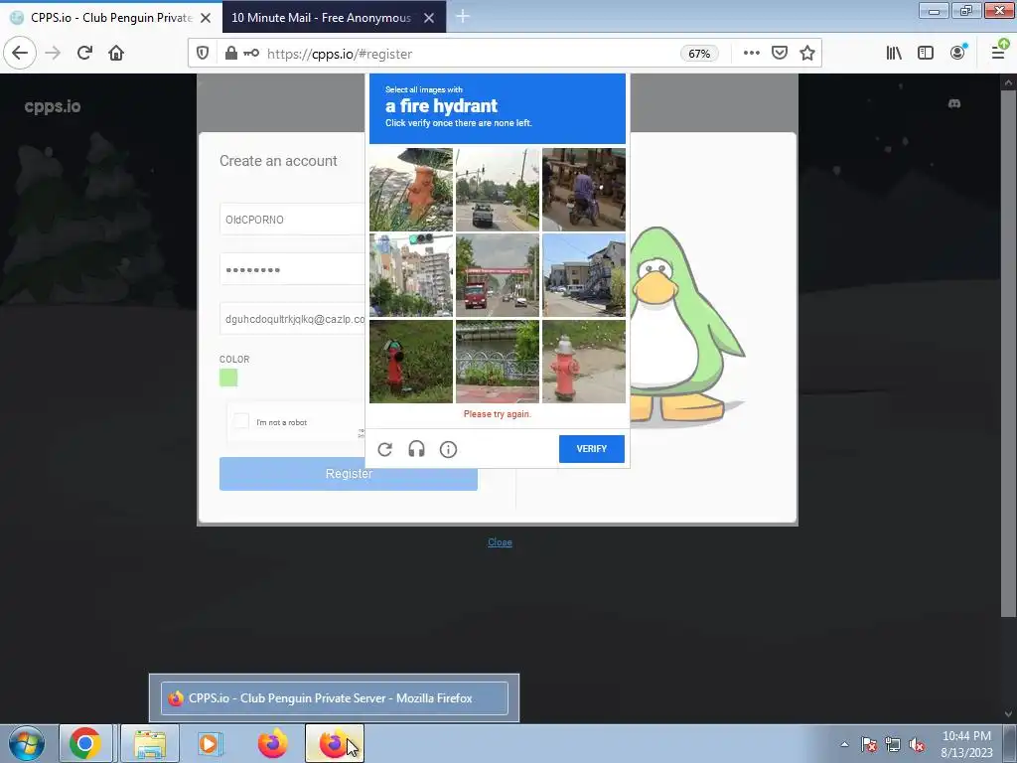1017x763 pixels.
Task: Click the saved login key icon
Action: 251,54
